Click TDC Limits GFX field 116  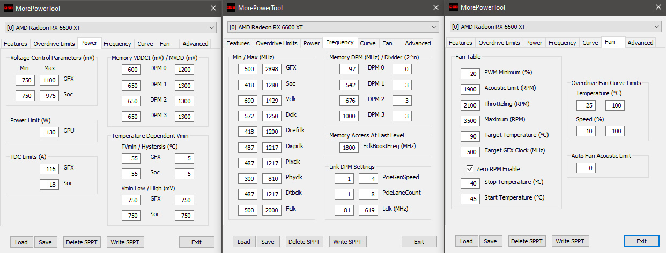coord(49,169)
